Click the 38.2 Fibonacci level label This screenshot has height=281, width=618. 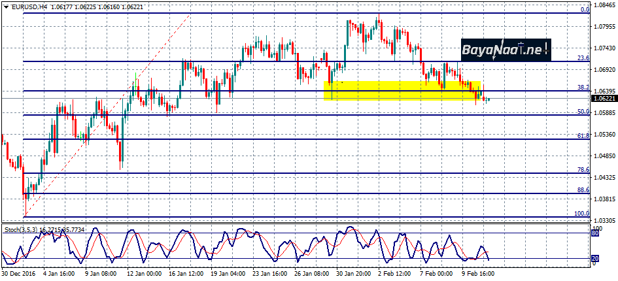[x=583, y=88]
